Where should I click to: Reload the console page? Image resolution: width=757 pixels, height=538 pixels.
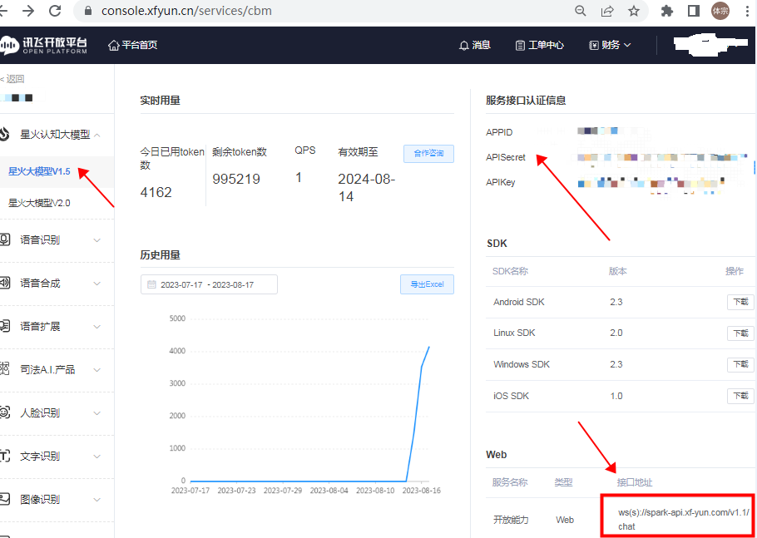(56, 11)
